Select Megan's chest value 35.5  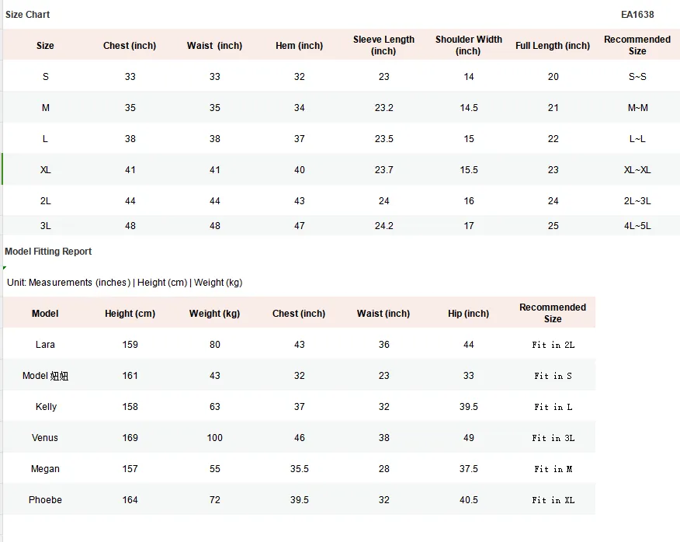[299, 469]
